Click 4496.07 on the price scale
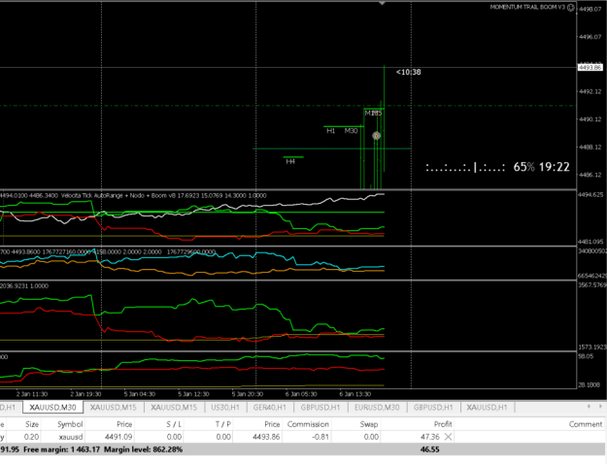The image size is (607, 464). point(590,37)
